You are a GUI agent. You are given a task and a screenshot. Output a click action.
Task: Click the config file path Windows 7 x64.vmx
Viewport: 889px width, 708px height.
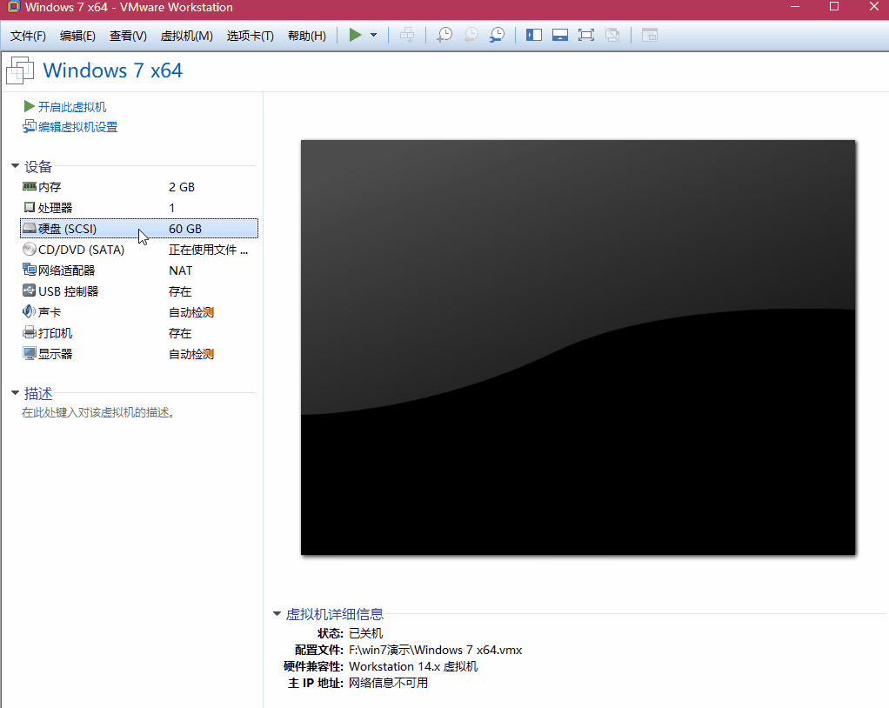[436, 651]
